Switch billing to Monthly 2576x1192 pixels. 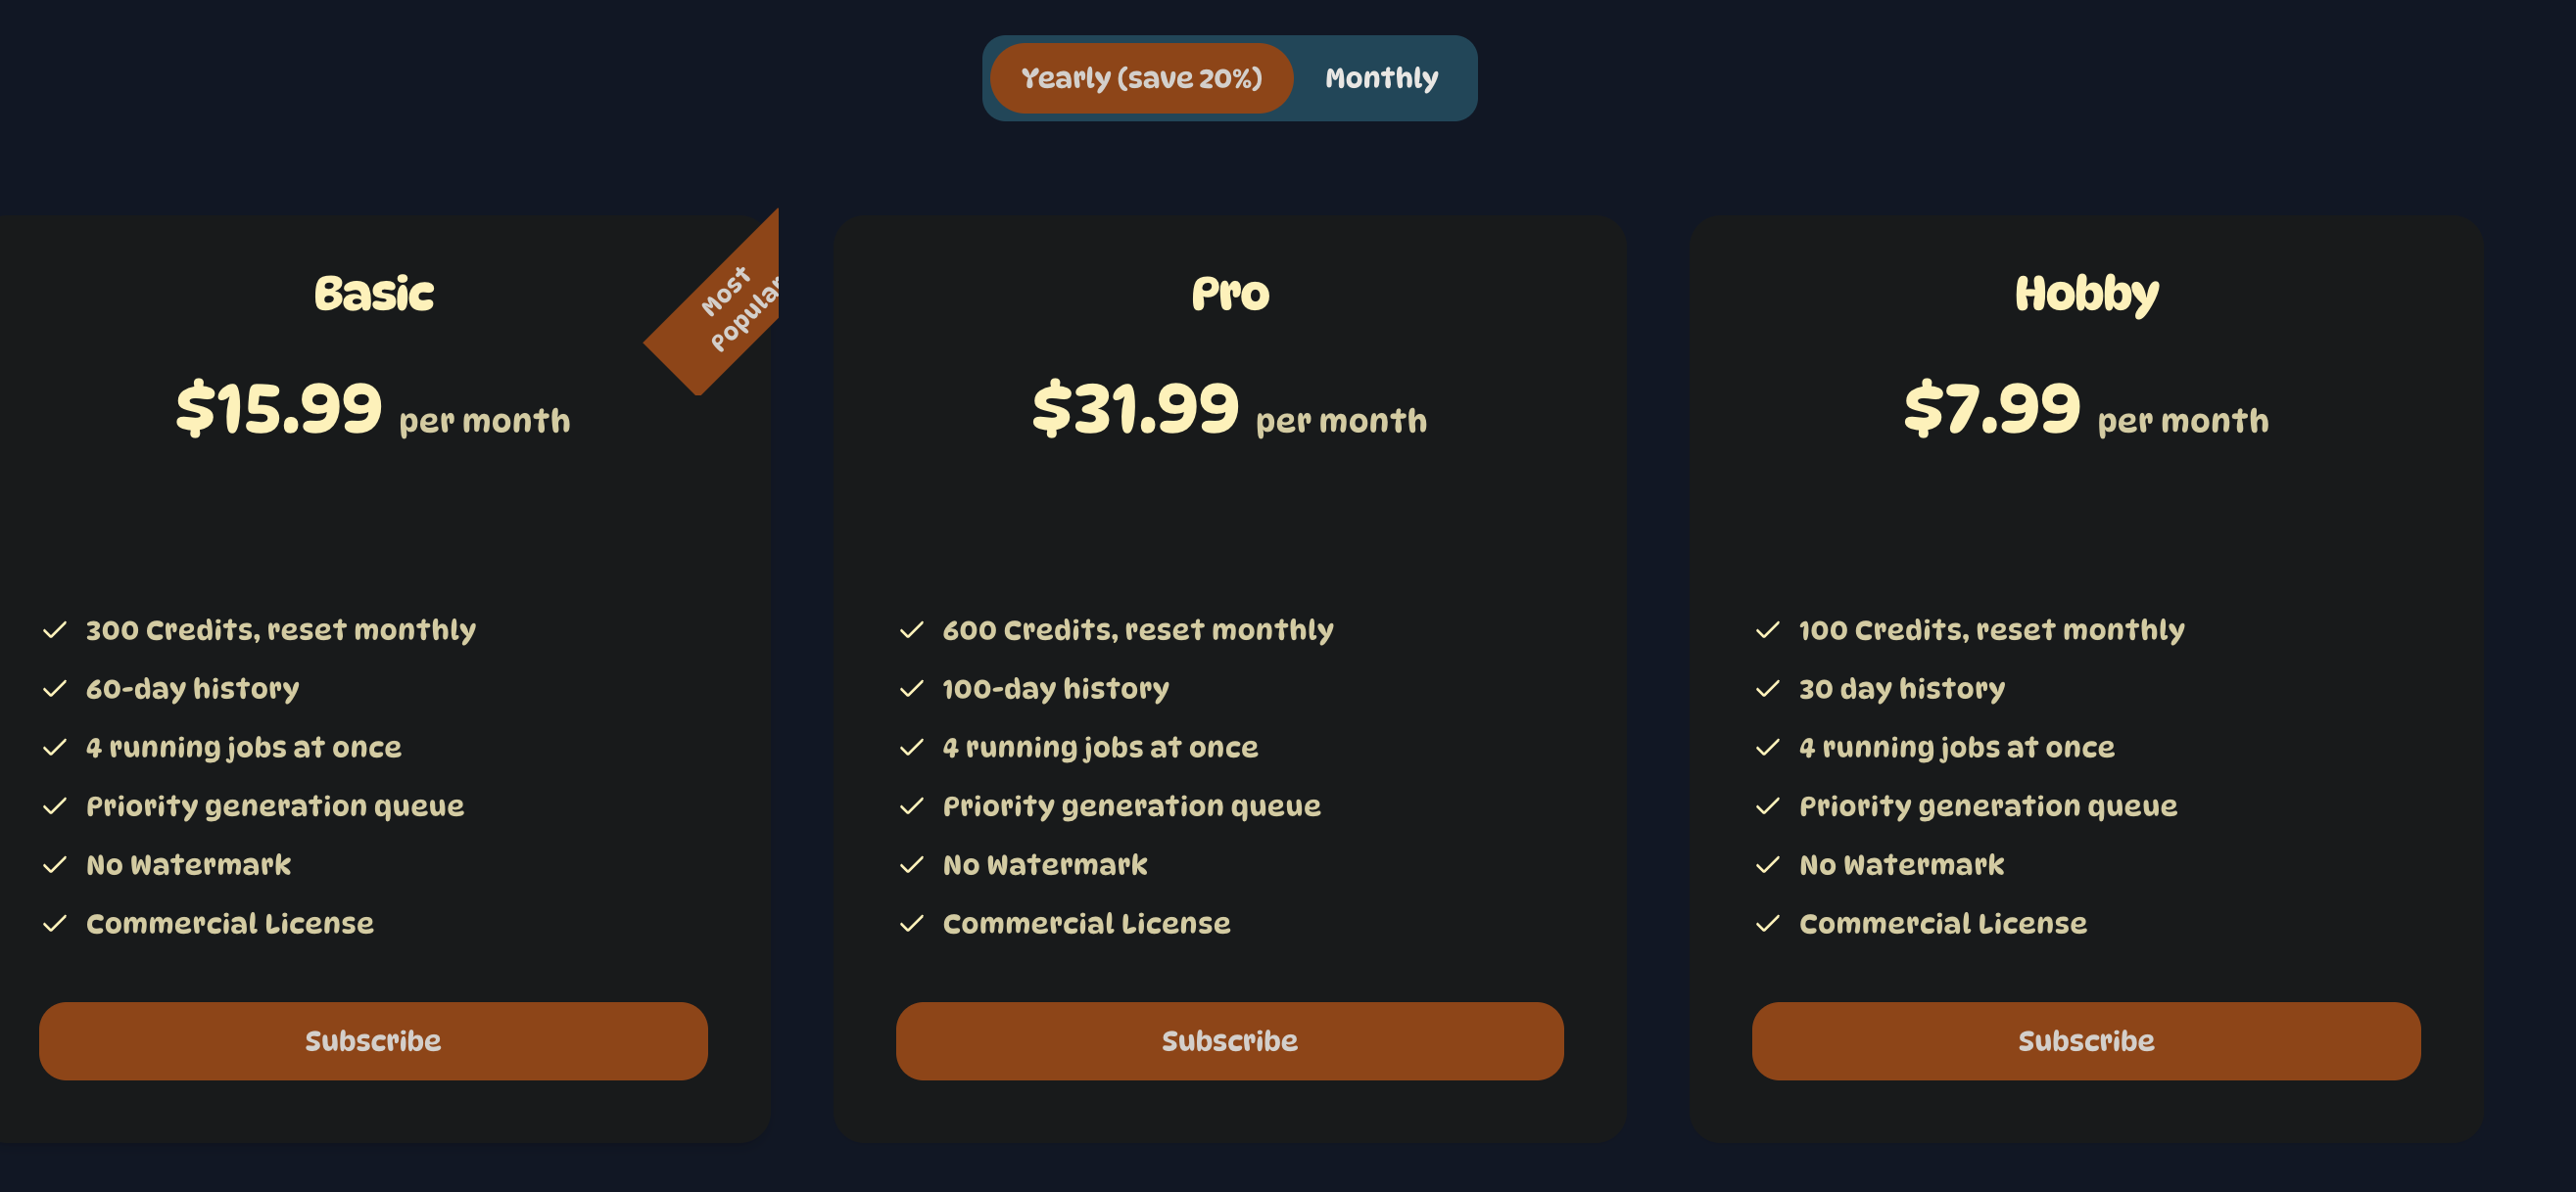[x=1381, y=78]
